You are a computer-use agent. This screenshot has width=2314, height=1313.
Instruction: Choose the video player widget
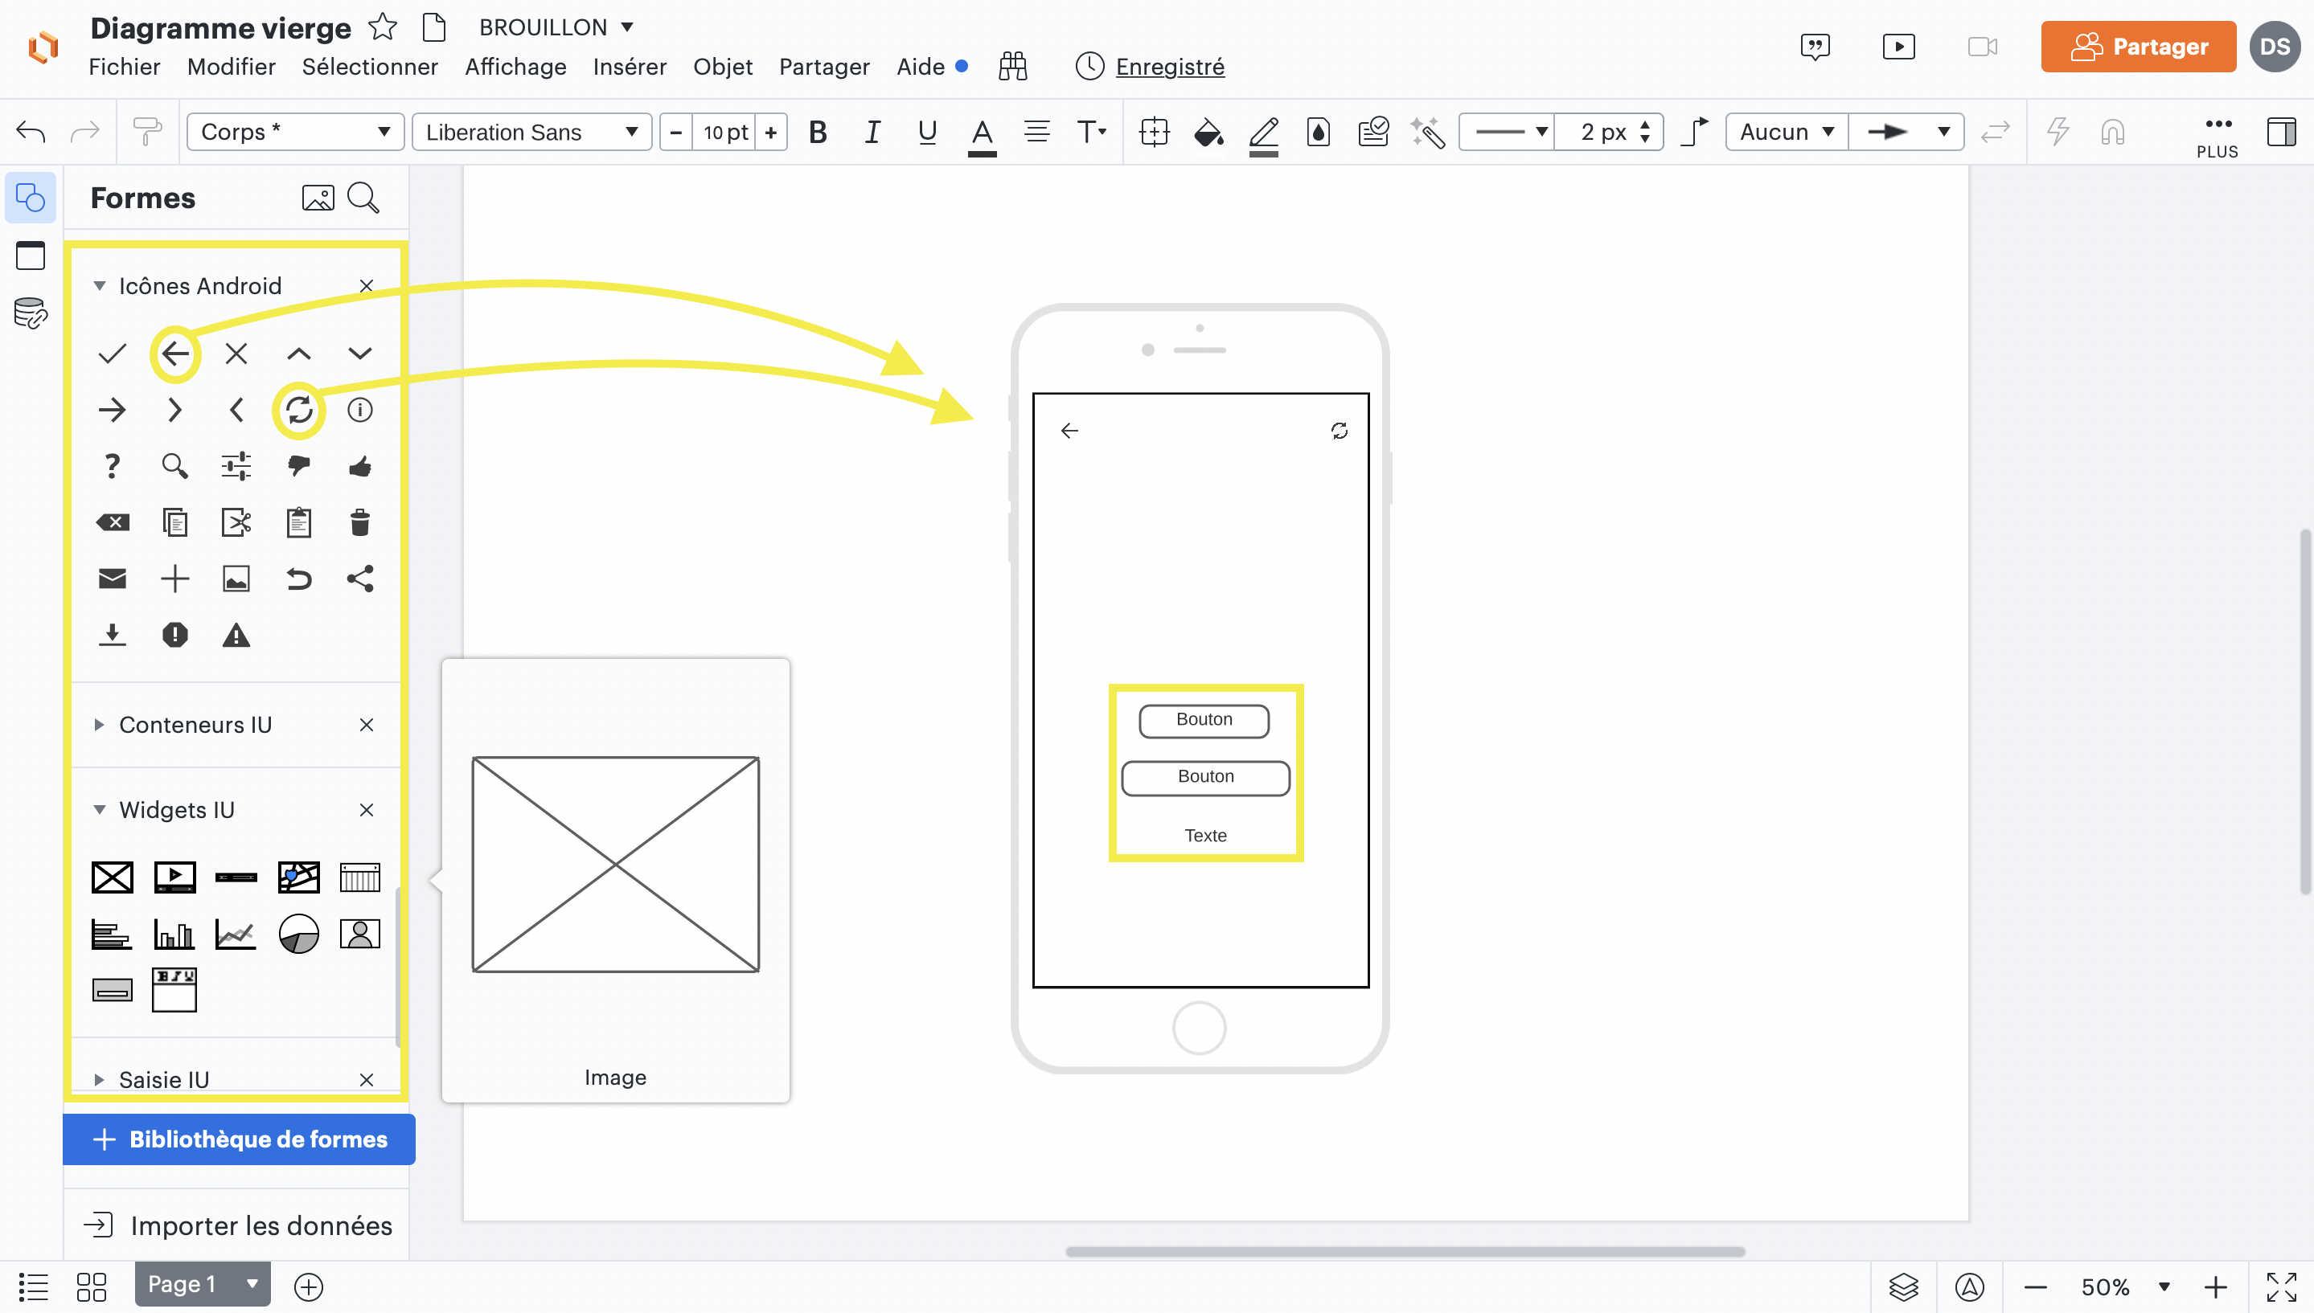pos(175,877)
